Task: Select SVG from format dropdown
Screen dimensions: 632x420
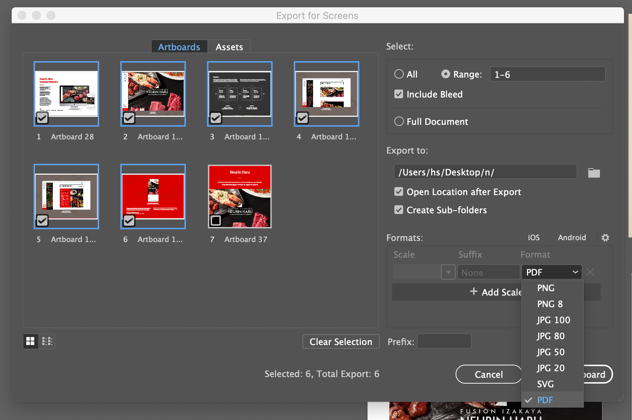Action: coord(545,384)
